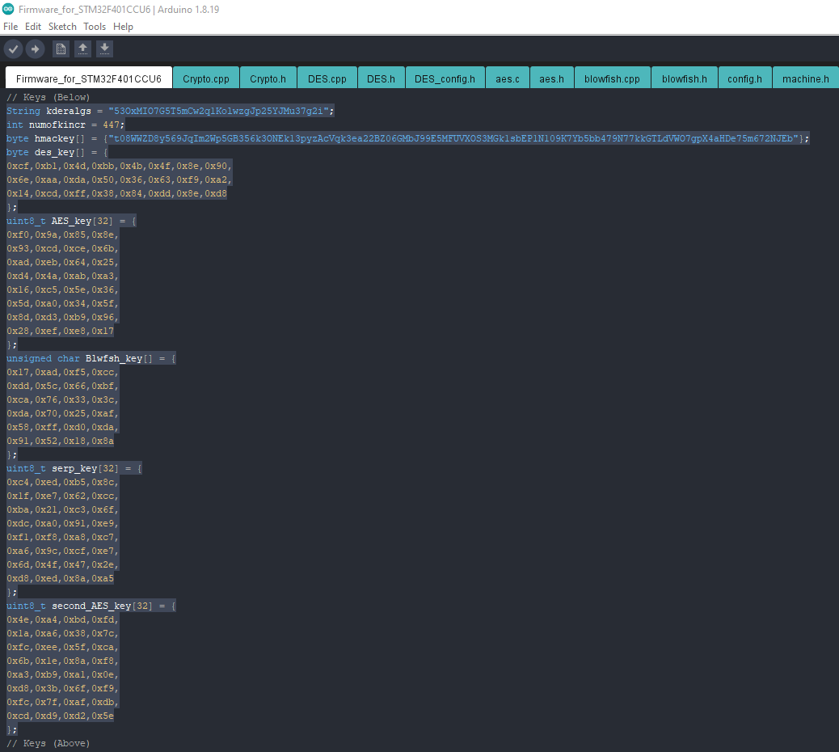Click the AES_key row starting with 0xad
The image size is (839, 752).
(x=62, y=262)
